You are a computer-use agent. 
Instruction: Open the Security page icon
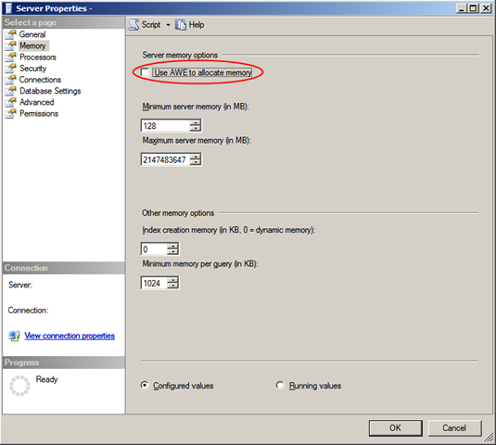click(10, 69)
